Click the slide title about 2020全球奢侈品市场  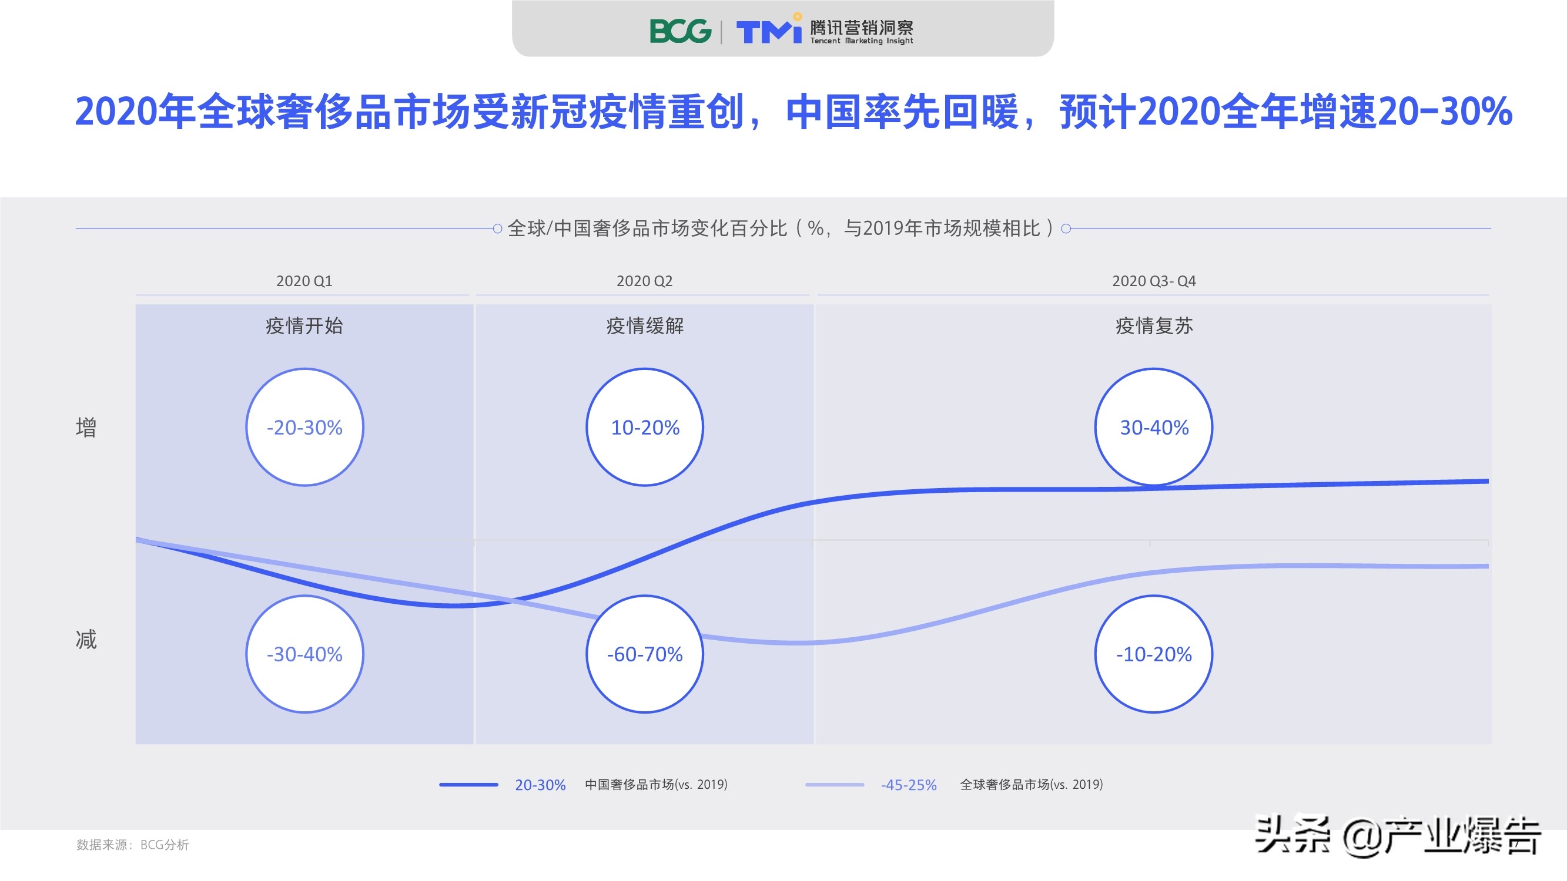pos(793,112)
